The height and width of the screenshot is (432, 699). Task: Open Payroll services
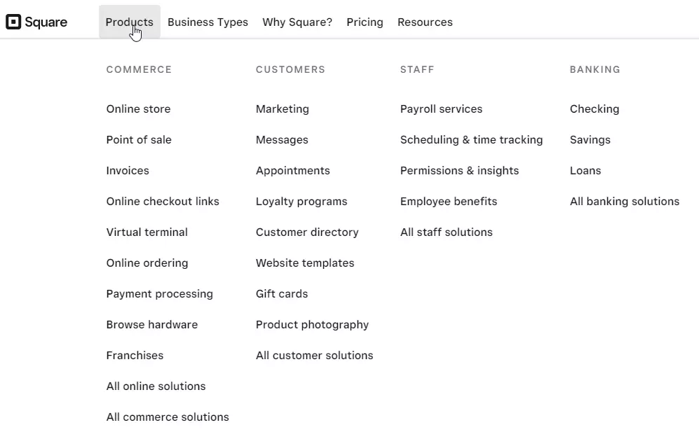point(441,109)
